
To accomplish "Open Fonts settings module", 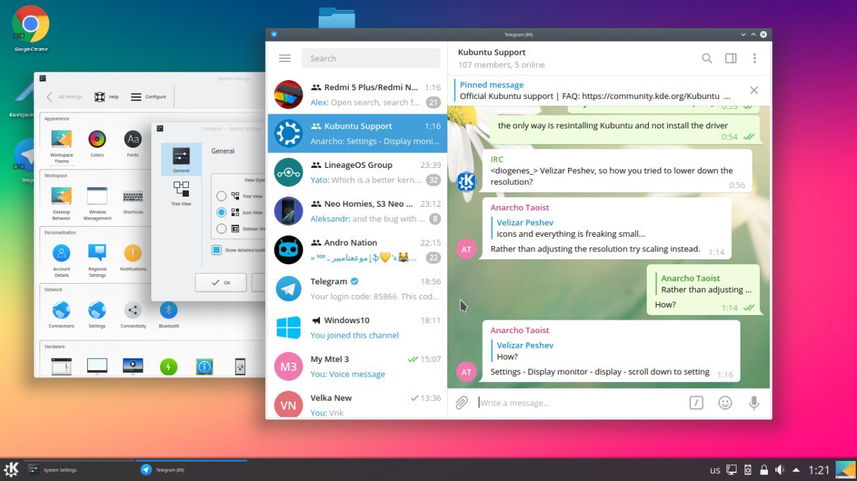I will 133,143.
